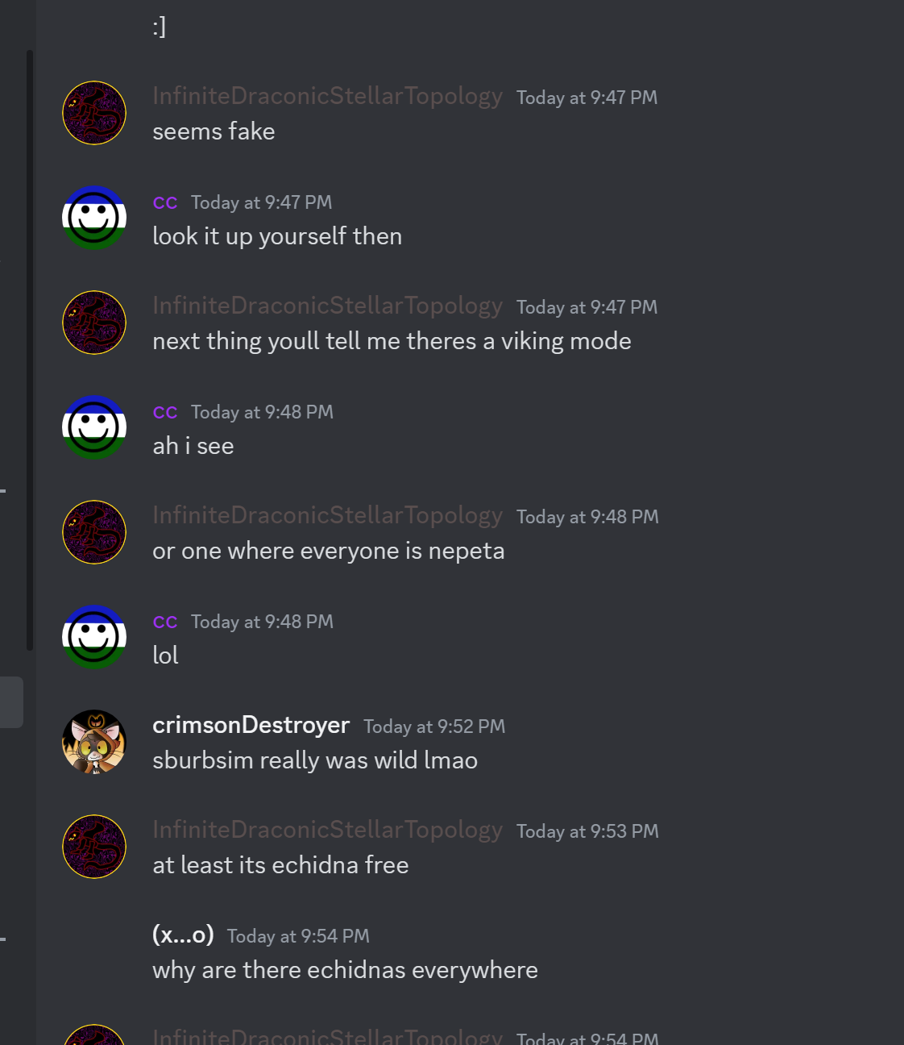Open crimsonDestroyer's avatar picture
Viewport: 904px width, 1045px height.
[94, 742]
